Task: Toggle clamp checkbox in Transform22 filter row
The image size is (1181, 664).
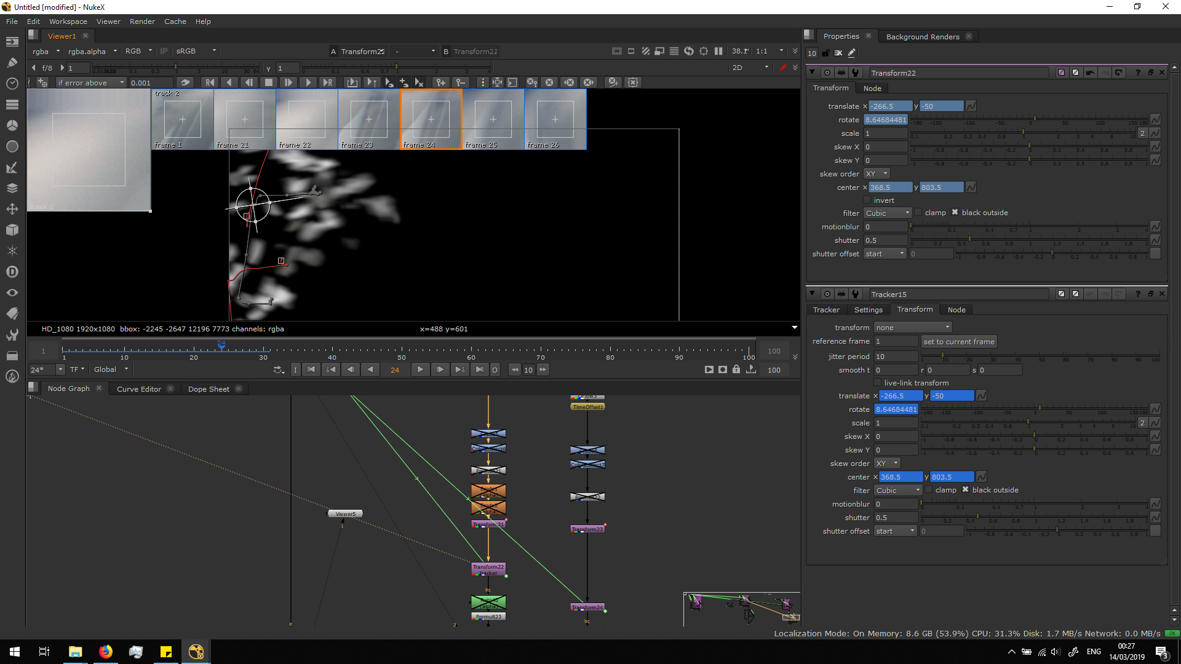Action: click(918, 213)
